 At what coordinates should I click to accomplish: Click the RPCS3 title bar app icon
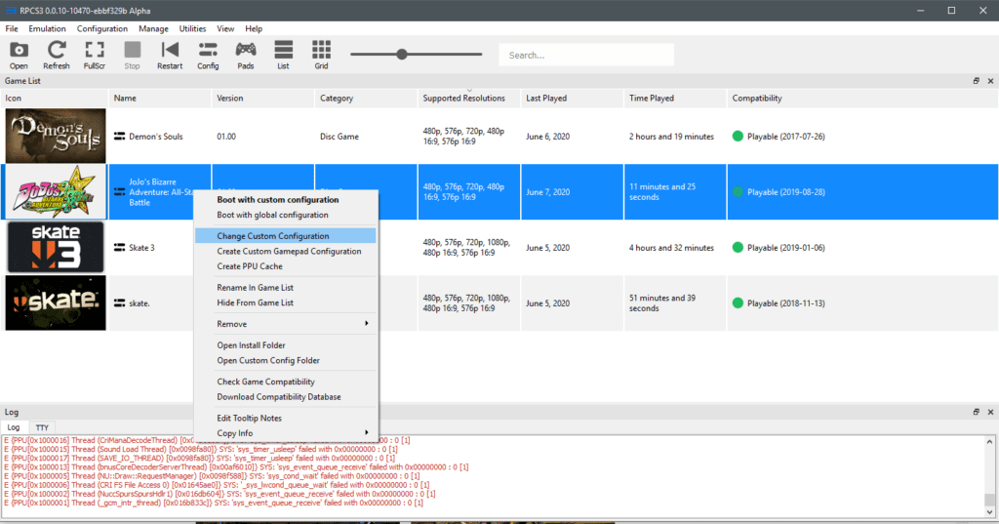pos(10,10)
